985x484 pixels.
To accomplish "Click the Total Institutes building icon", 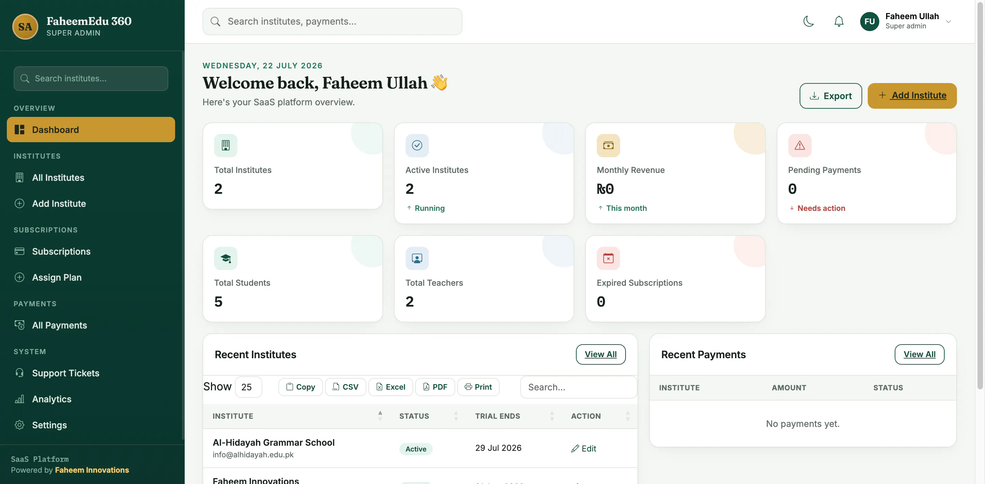I will click(x=226, y=145).
